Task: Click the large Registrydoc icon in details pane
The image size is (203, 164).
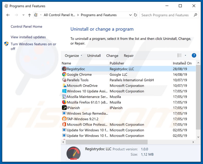Action: (73, 153)
